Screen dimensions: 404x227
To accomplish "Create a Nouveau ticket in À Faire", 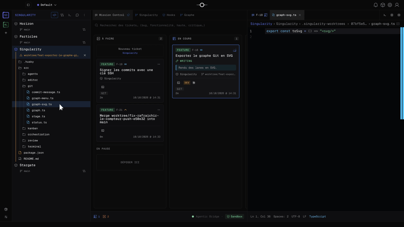I will pos(130,51).
